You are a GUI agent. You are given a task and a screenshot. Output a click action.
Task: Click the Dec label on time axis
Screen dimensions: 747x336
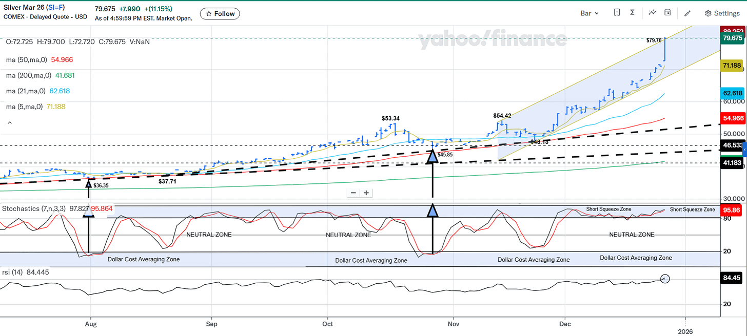click(x=565, y=324)
